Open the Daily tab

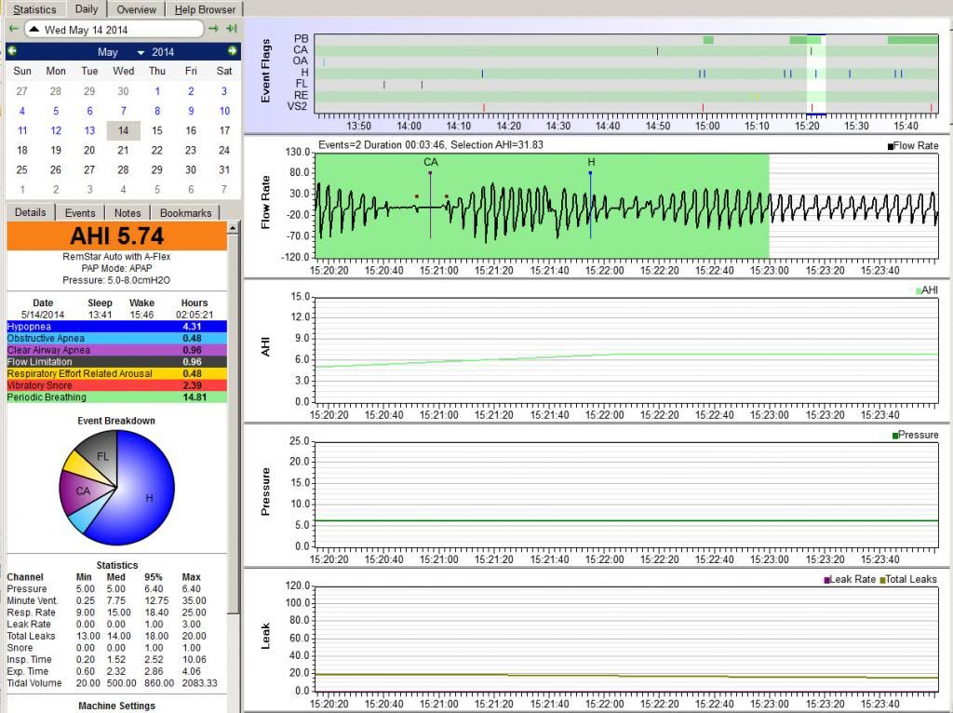point(87,8)
